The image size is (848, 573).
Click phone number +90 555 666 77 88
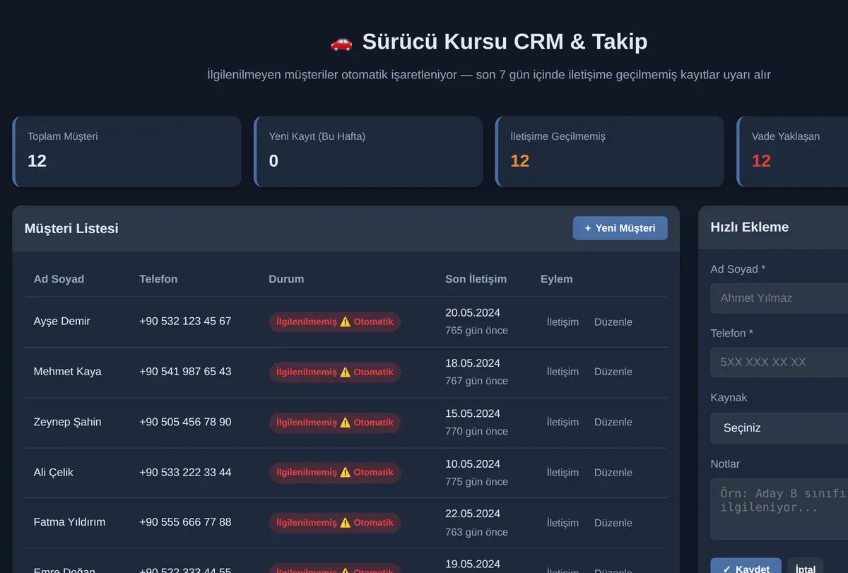185,522
